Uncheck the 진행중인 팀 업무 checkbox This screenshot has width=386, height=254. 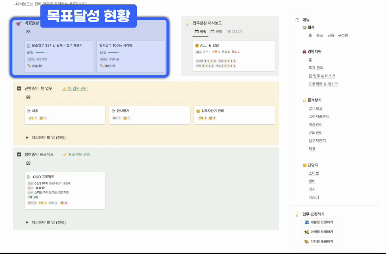19,89
